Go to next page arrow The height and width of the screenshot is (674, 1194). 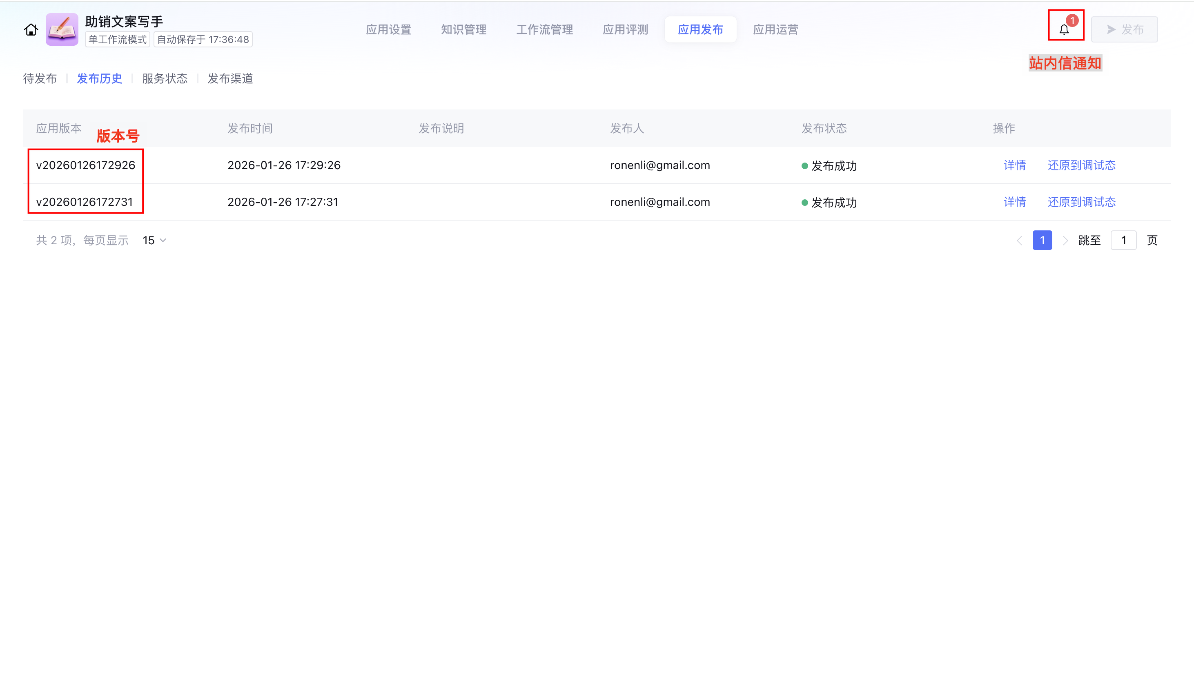(1065, 240)
